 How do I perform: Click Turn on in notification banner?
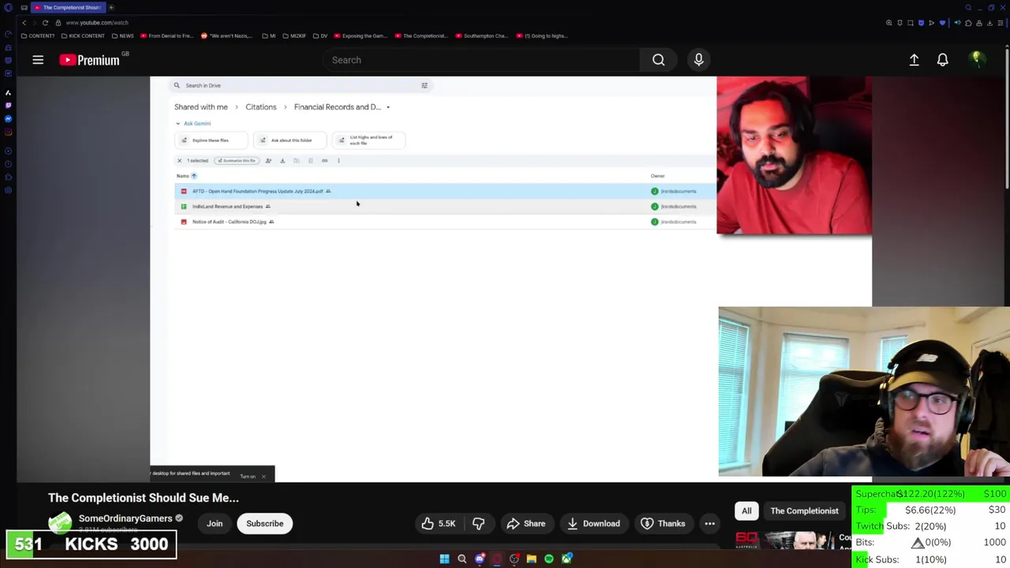point(248,476)
